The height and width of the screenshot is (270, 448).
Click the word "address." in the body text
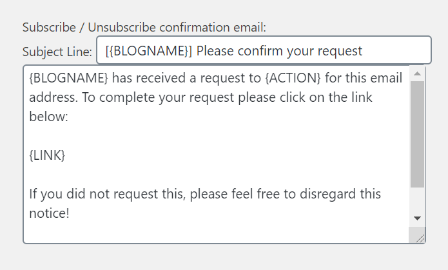(x=54, y=97)
